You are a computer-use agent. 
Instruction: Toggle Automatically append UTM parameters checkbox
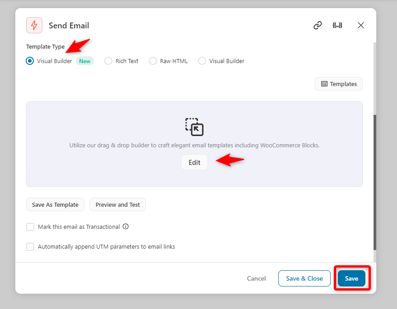pyautogui.click(x=30, y=246)
